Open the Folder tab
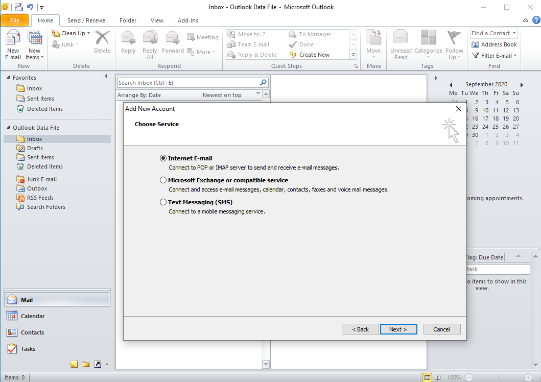Screen dimensions: 541x382 128,20
